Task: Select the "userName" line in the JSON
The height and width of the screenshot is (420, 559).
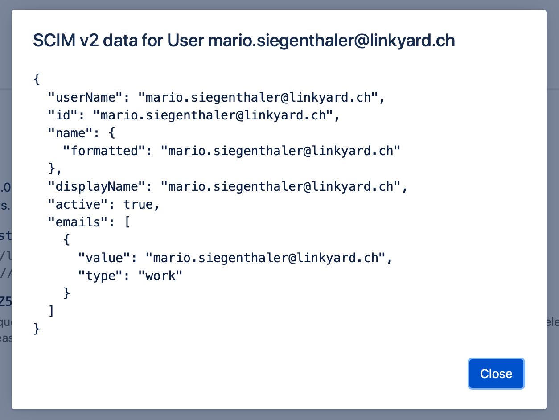Action: pyautogui.click(x=216, y=97)
